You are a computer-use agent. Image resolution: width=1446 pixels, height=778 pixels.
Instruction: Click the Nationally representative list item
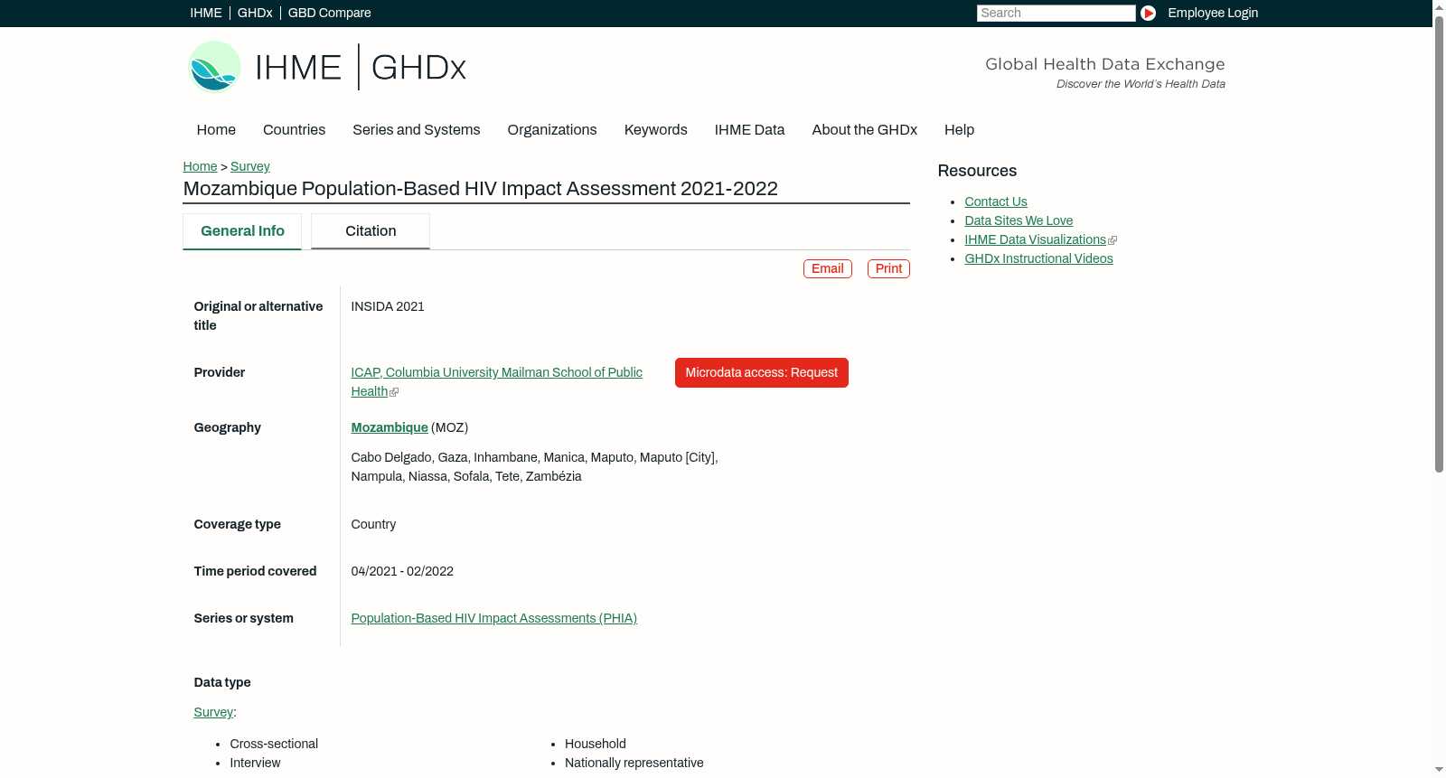(x=634, y=763)
